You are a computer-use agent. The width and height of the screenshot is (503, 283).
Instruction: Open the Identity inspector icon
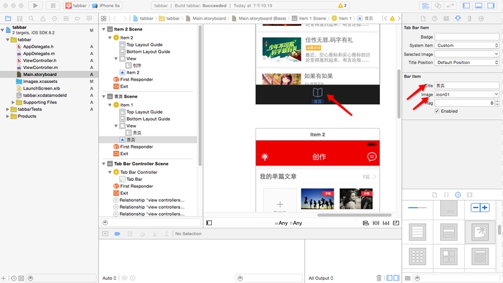click(446, 18)
